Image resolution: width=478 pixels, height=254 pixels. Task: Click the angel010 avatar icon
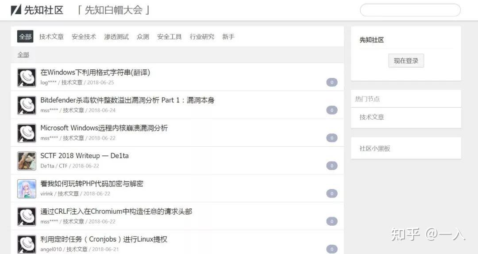27,244
